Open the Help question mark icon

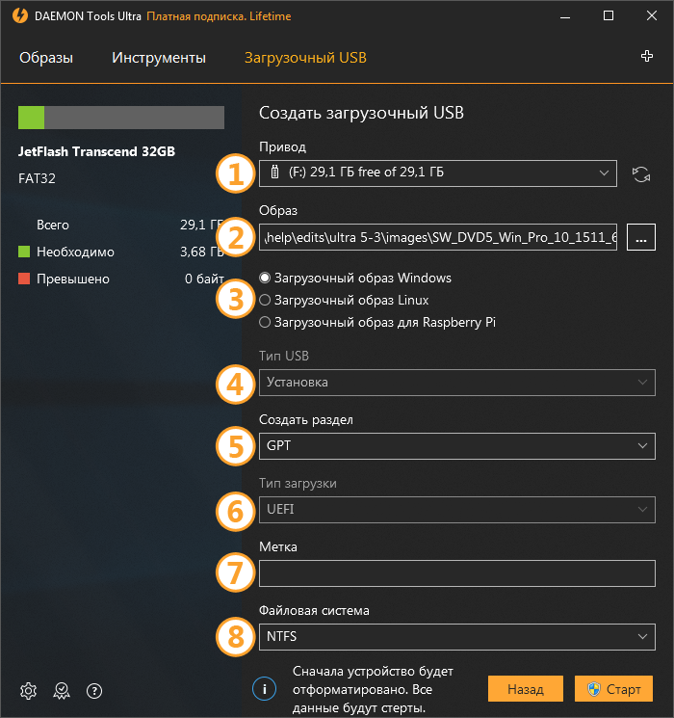click(x=94, y=690)
